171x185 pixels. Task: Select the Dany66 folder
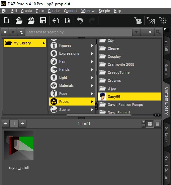[130, 97]
